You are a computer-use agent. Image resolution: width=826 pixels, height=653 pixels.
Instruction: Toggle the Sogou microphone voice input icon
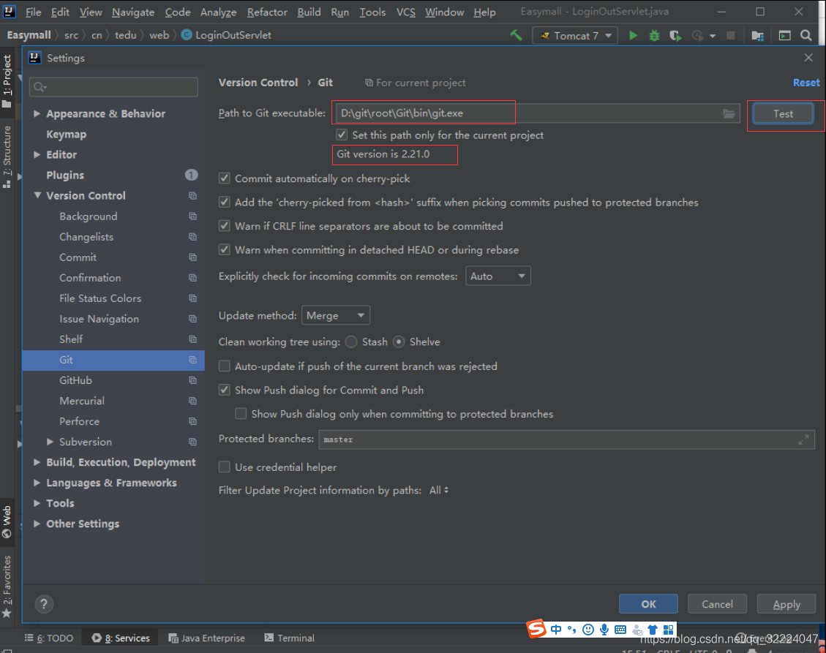tap(604, 630)
